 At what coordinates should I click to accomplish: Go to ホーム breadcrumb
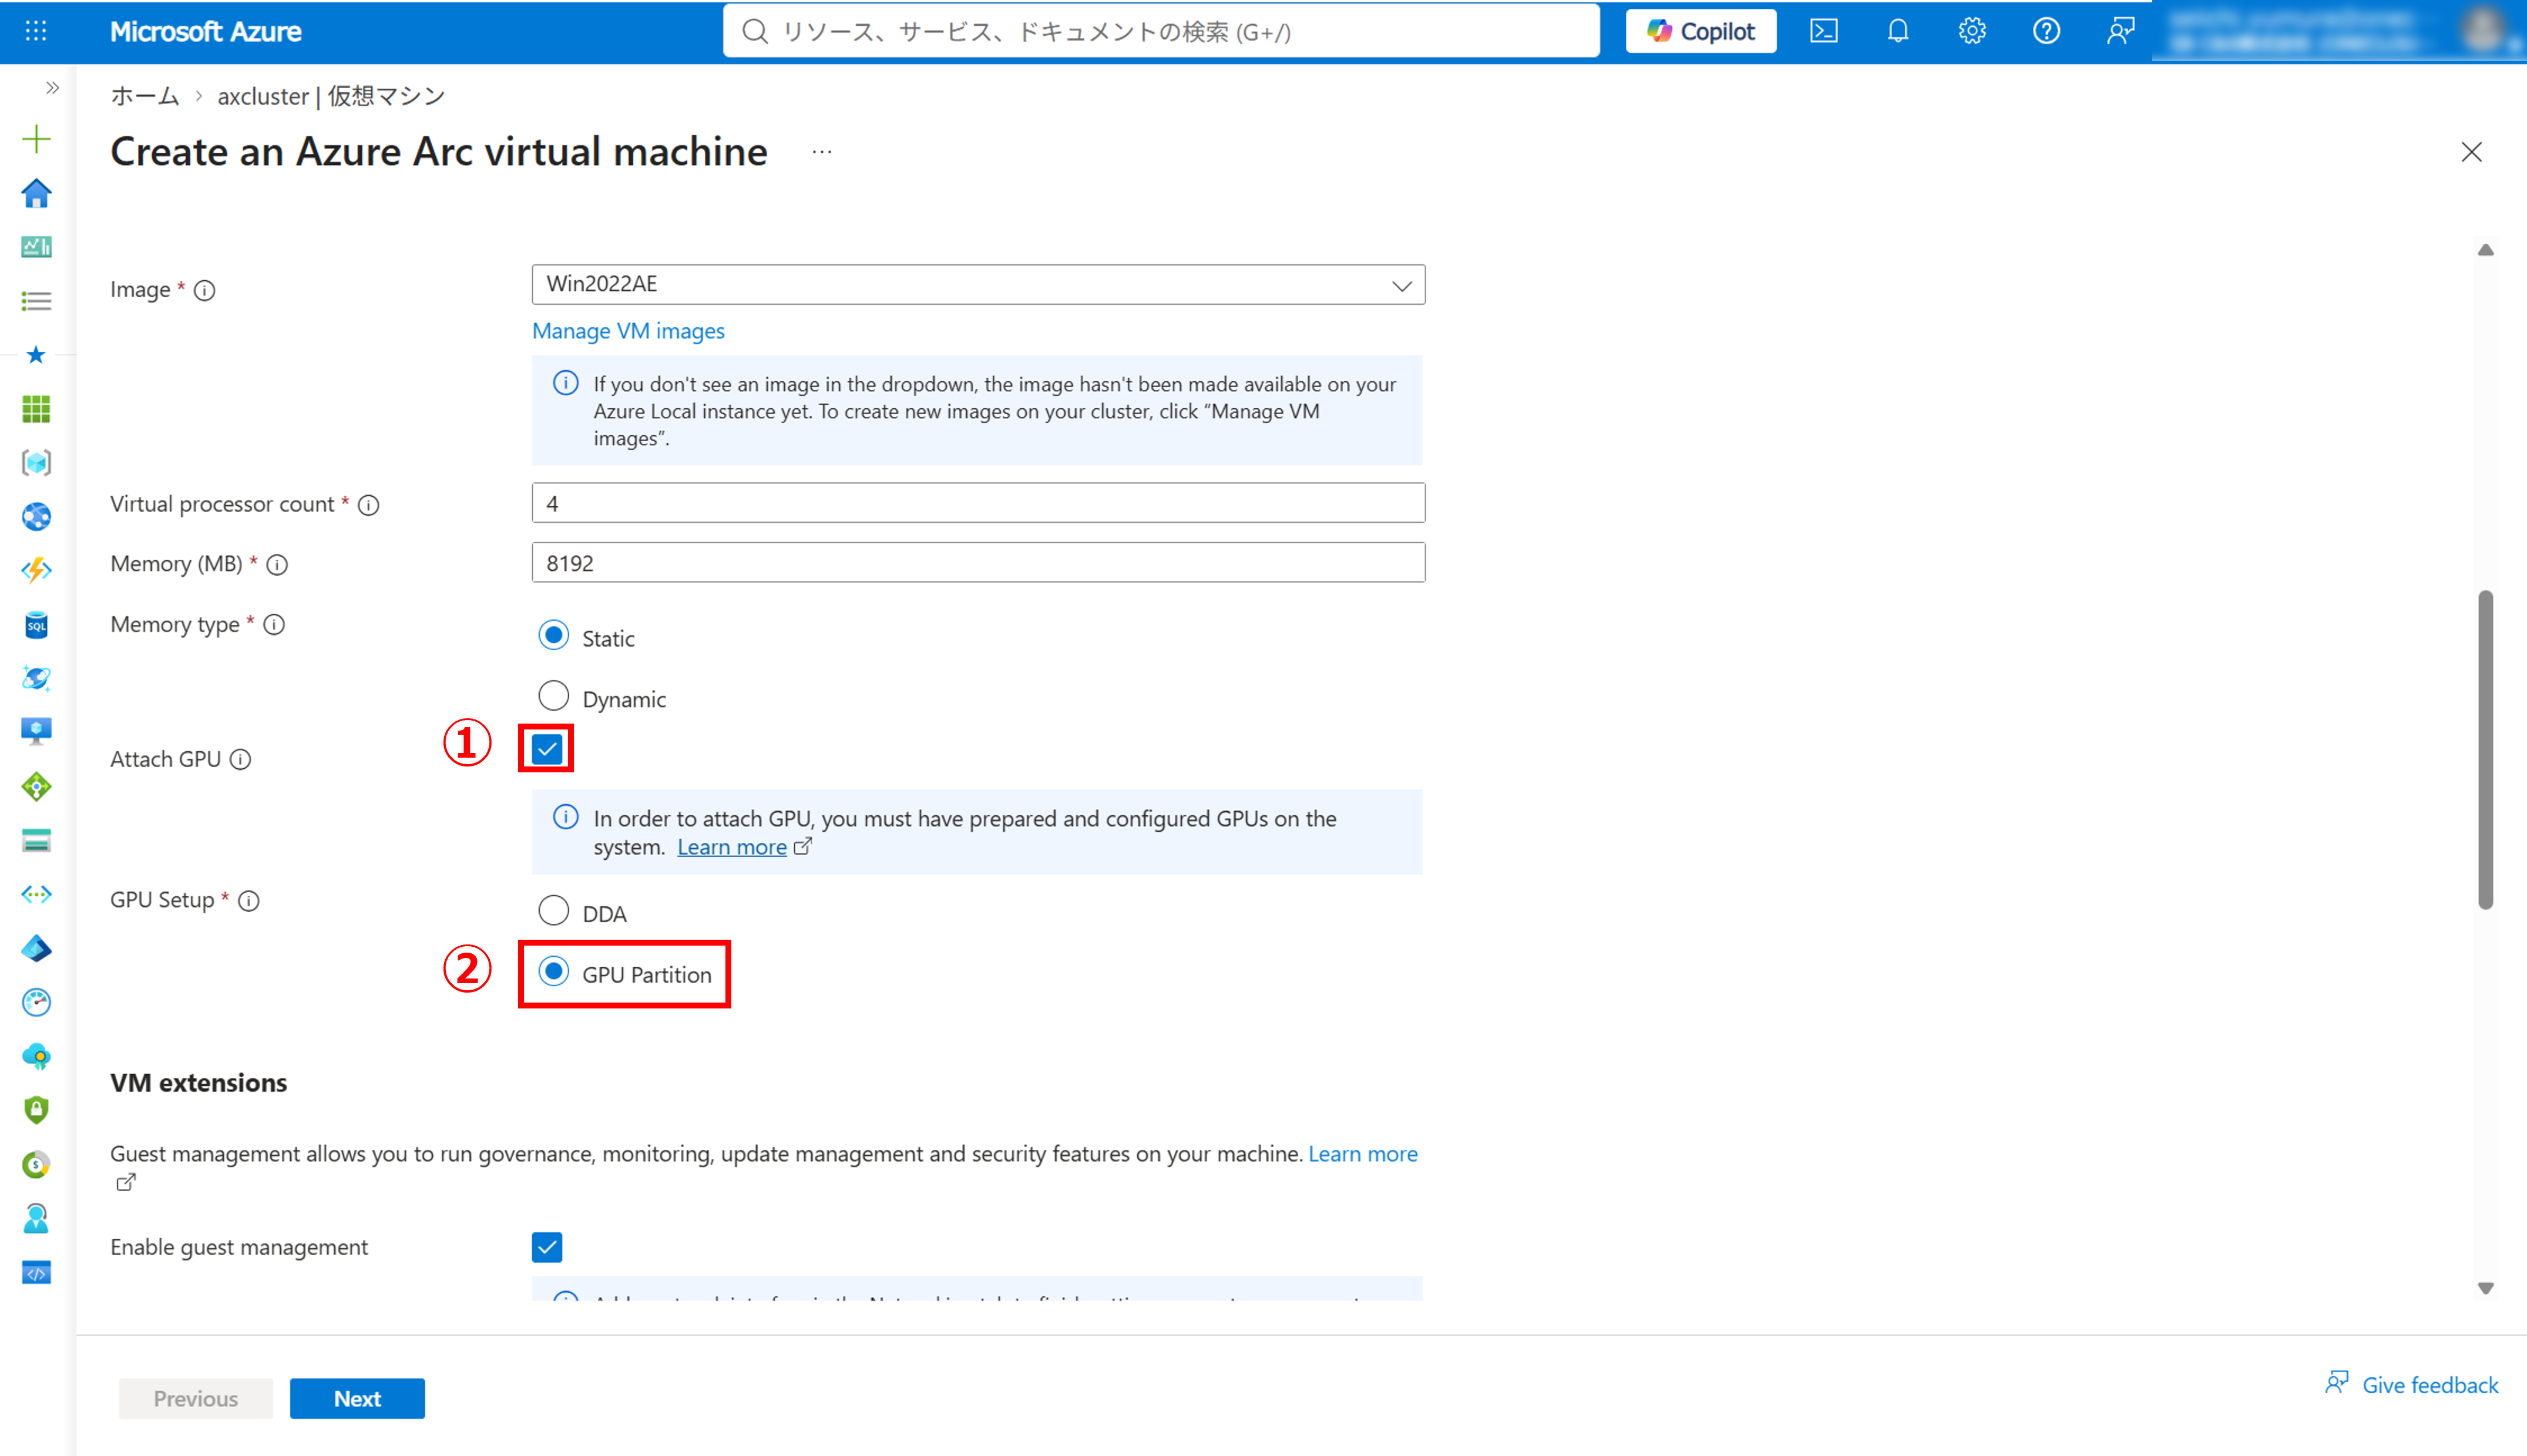[145, 96]
